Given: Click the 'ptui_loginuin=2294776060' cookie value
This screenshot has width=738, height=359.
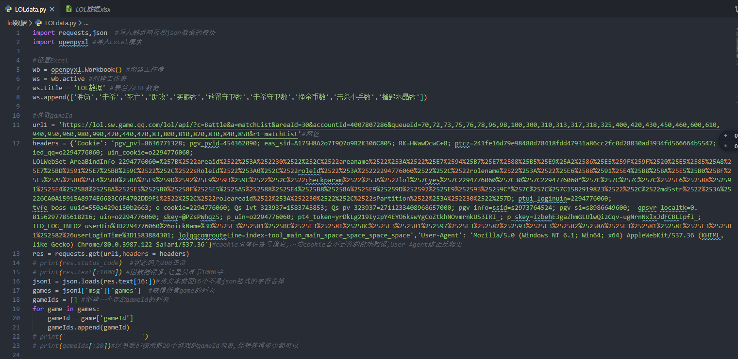Looking at the screenshot, I should click(x=563, y=199).
